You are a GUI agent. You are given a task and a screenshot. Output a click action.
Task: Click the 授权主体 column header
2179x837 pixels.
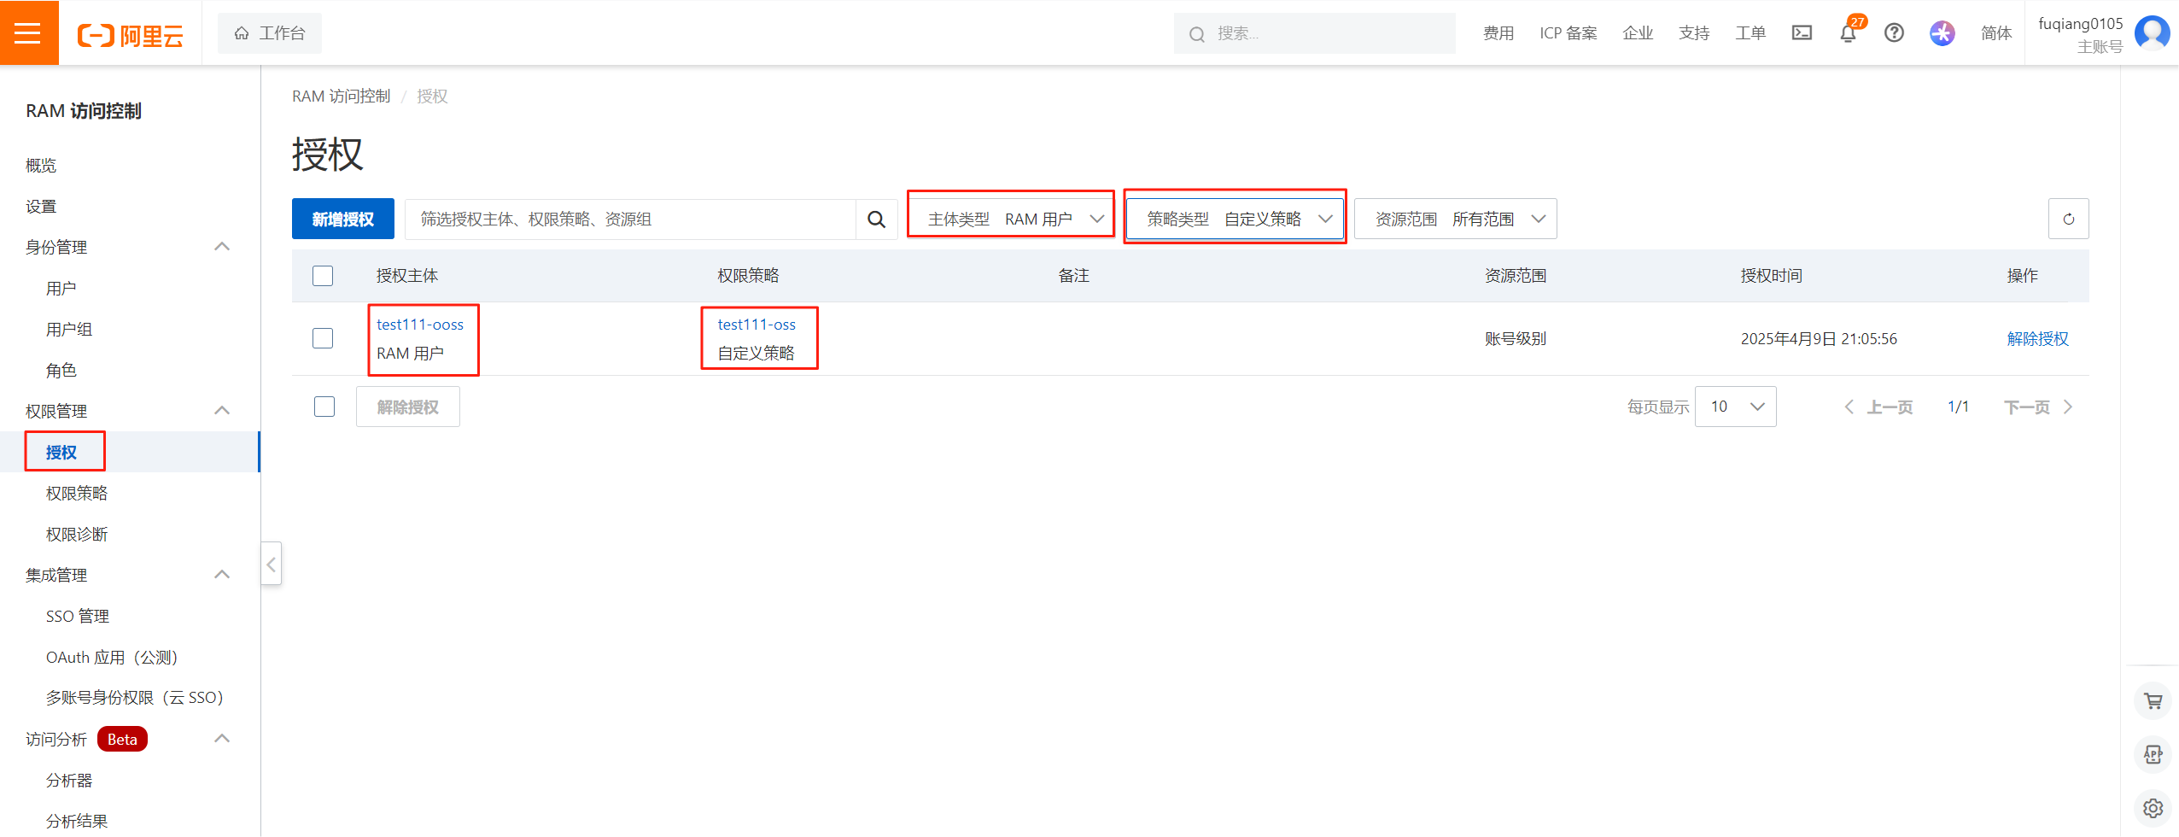point(407,276)
